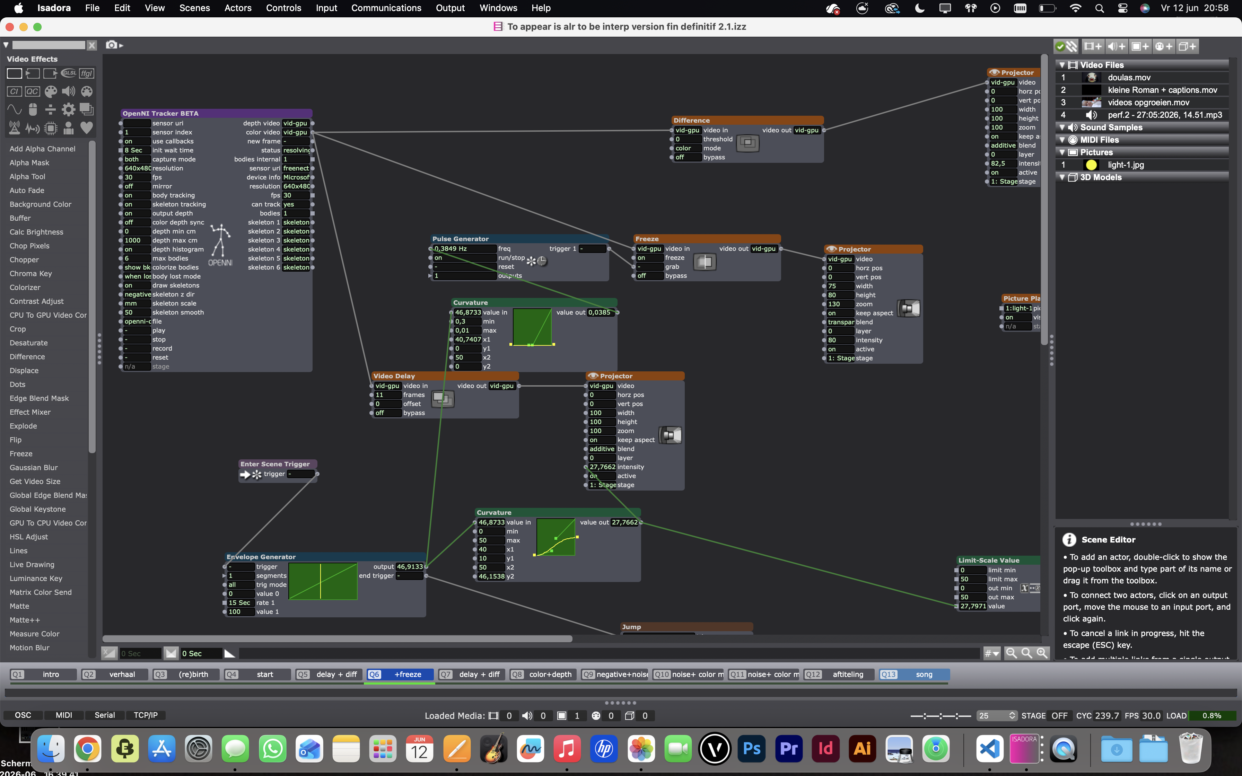This screenshot has height=776, width=1242.
Task: Select the heart favorites actor group
Action: (87, 127)
